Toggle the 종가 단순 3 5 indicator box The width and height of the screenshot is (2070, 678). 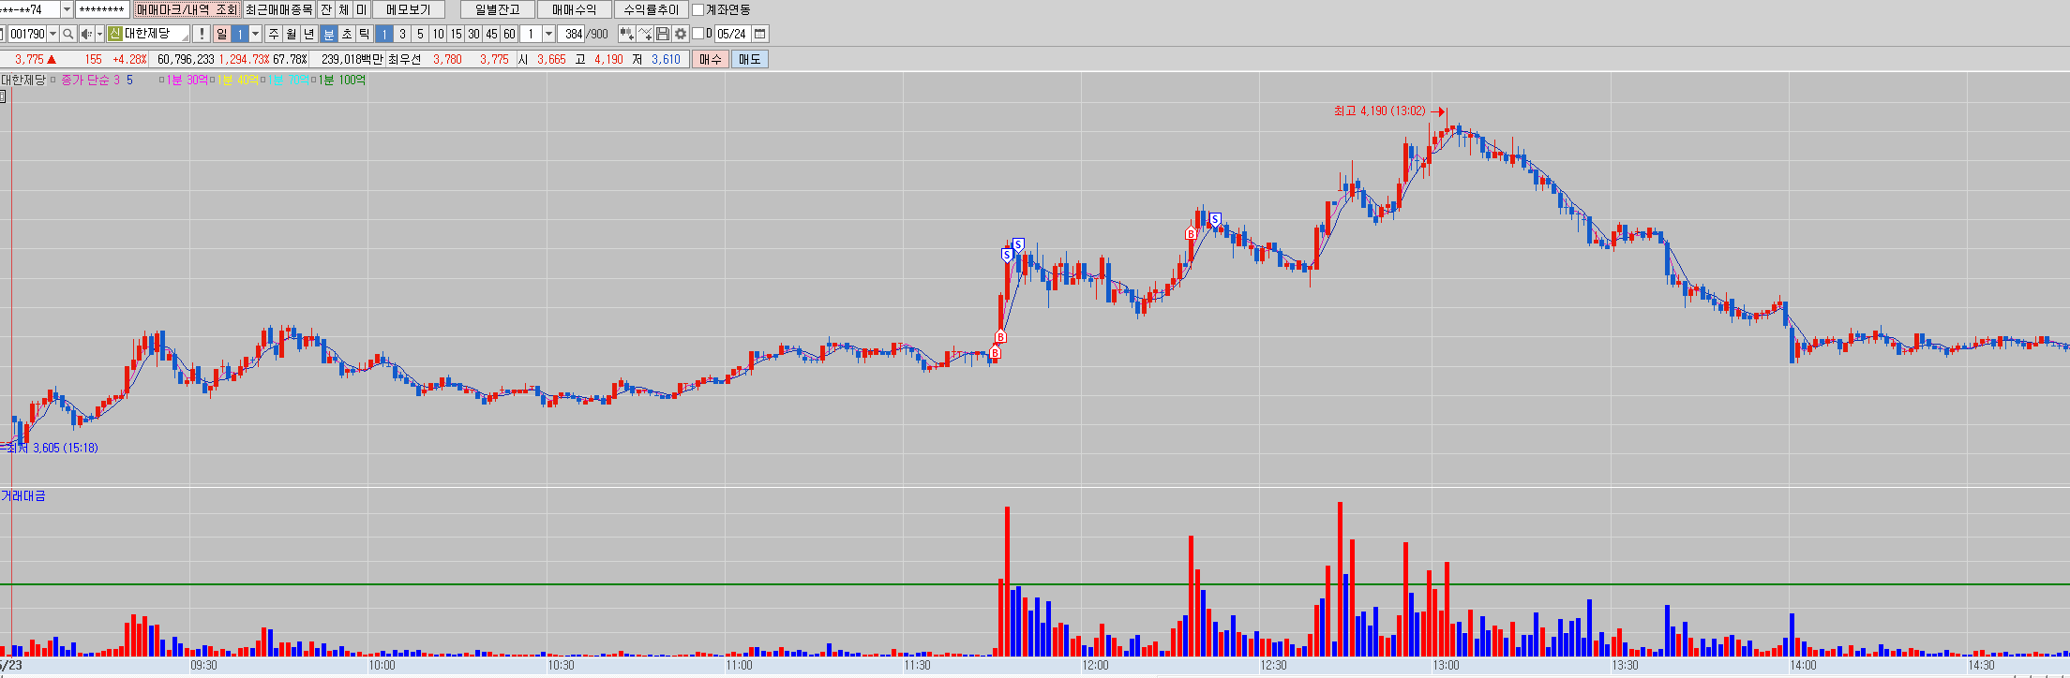pyautogui.click(x=53, y=80)
